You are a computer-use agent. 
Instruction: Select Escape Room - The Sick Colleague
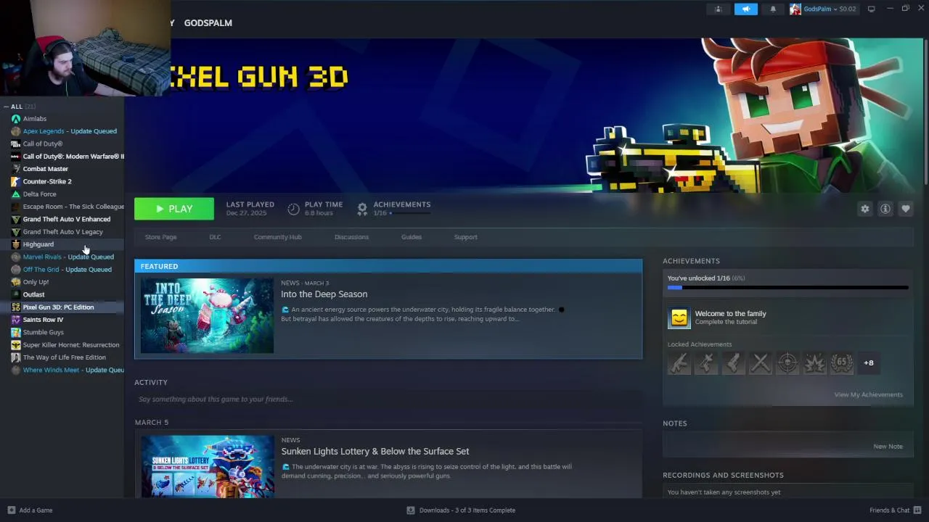click(73, 207)
